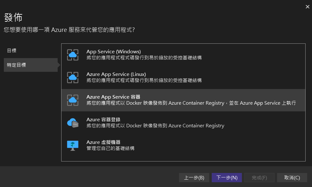This screenshot has height=187, width=312.
Task: Click the disabled 完成(F) button
Action: 259,178
